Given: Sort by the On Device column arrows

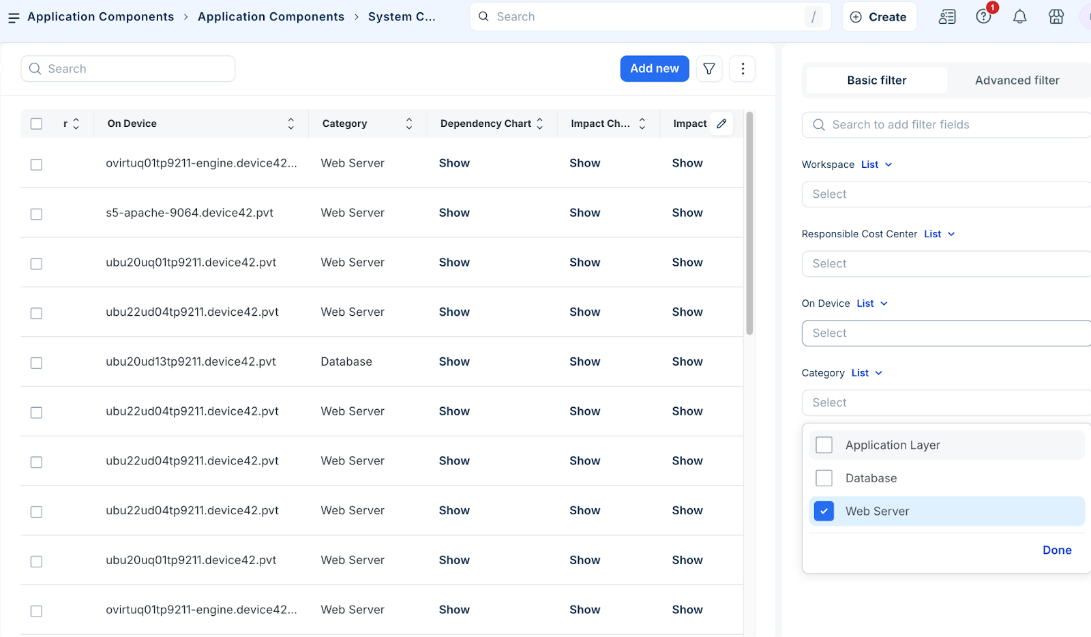Looking at the screenshot, I should 290,123.
